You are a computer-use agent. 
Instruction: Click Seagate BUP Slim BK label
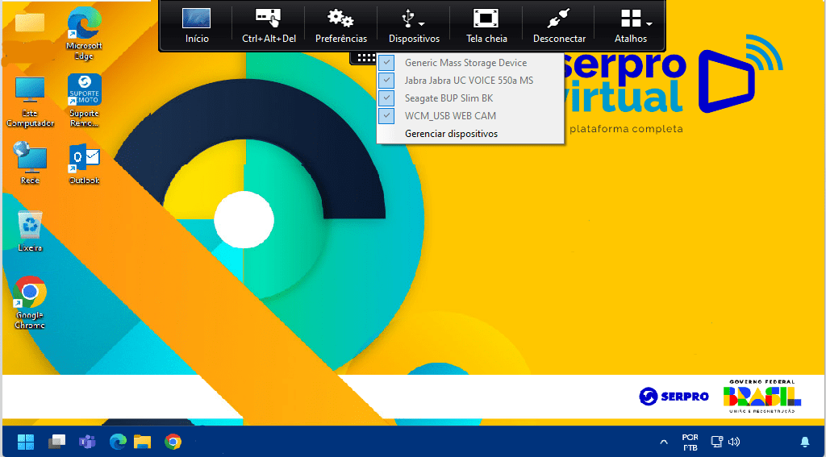coord(448,98)
